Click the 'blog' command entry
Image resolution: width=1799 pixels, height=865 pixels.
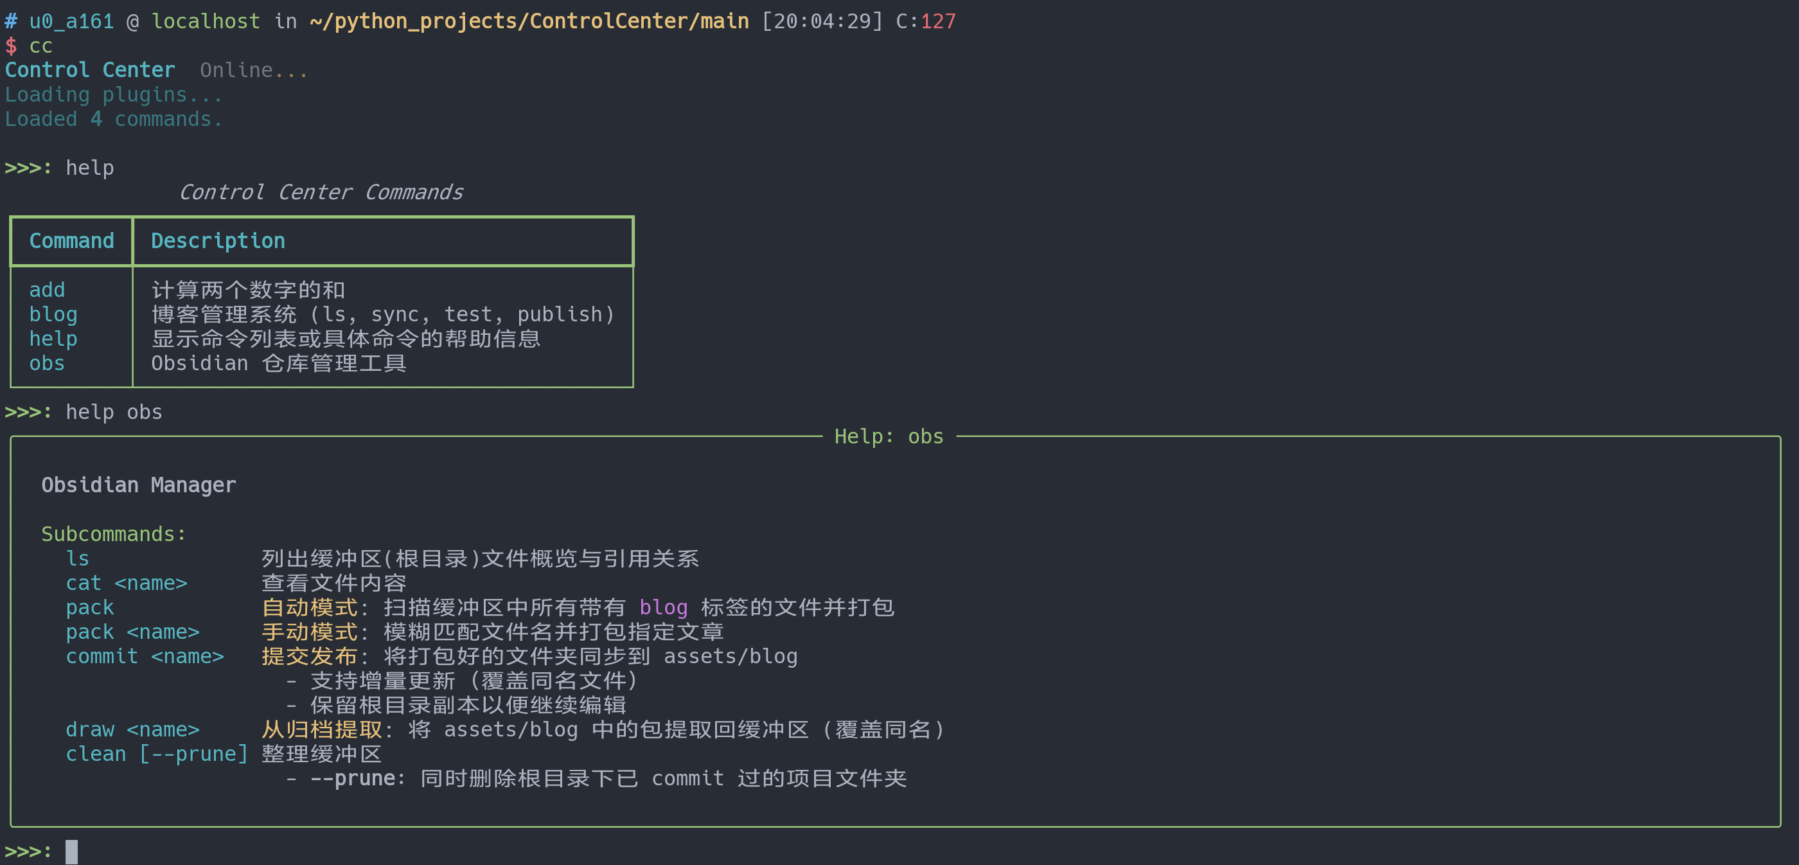53,314
